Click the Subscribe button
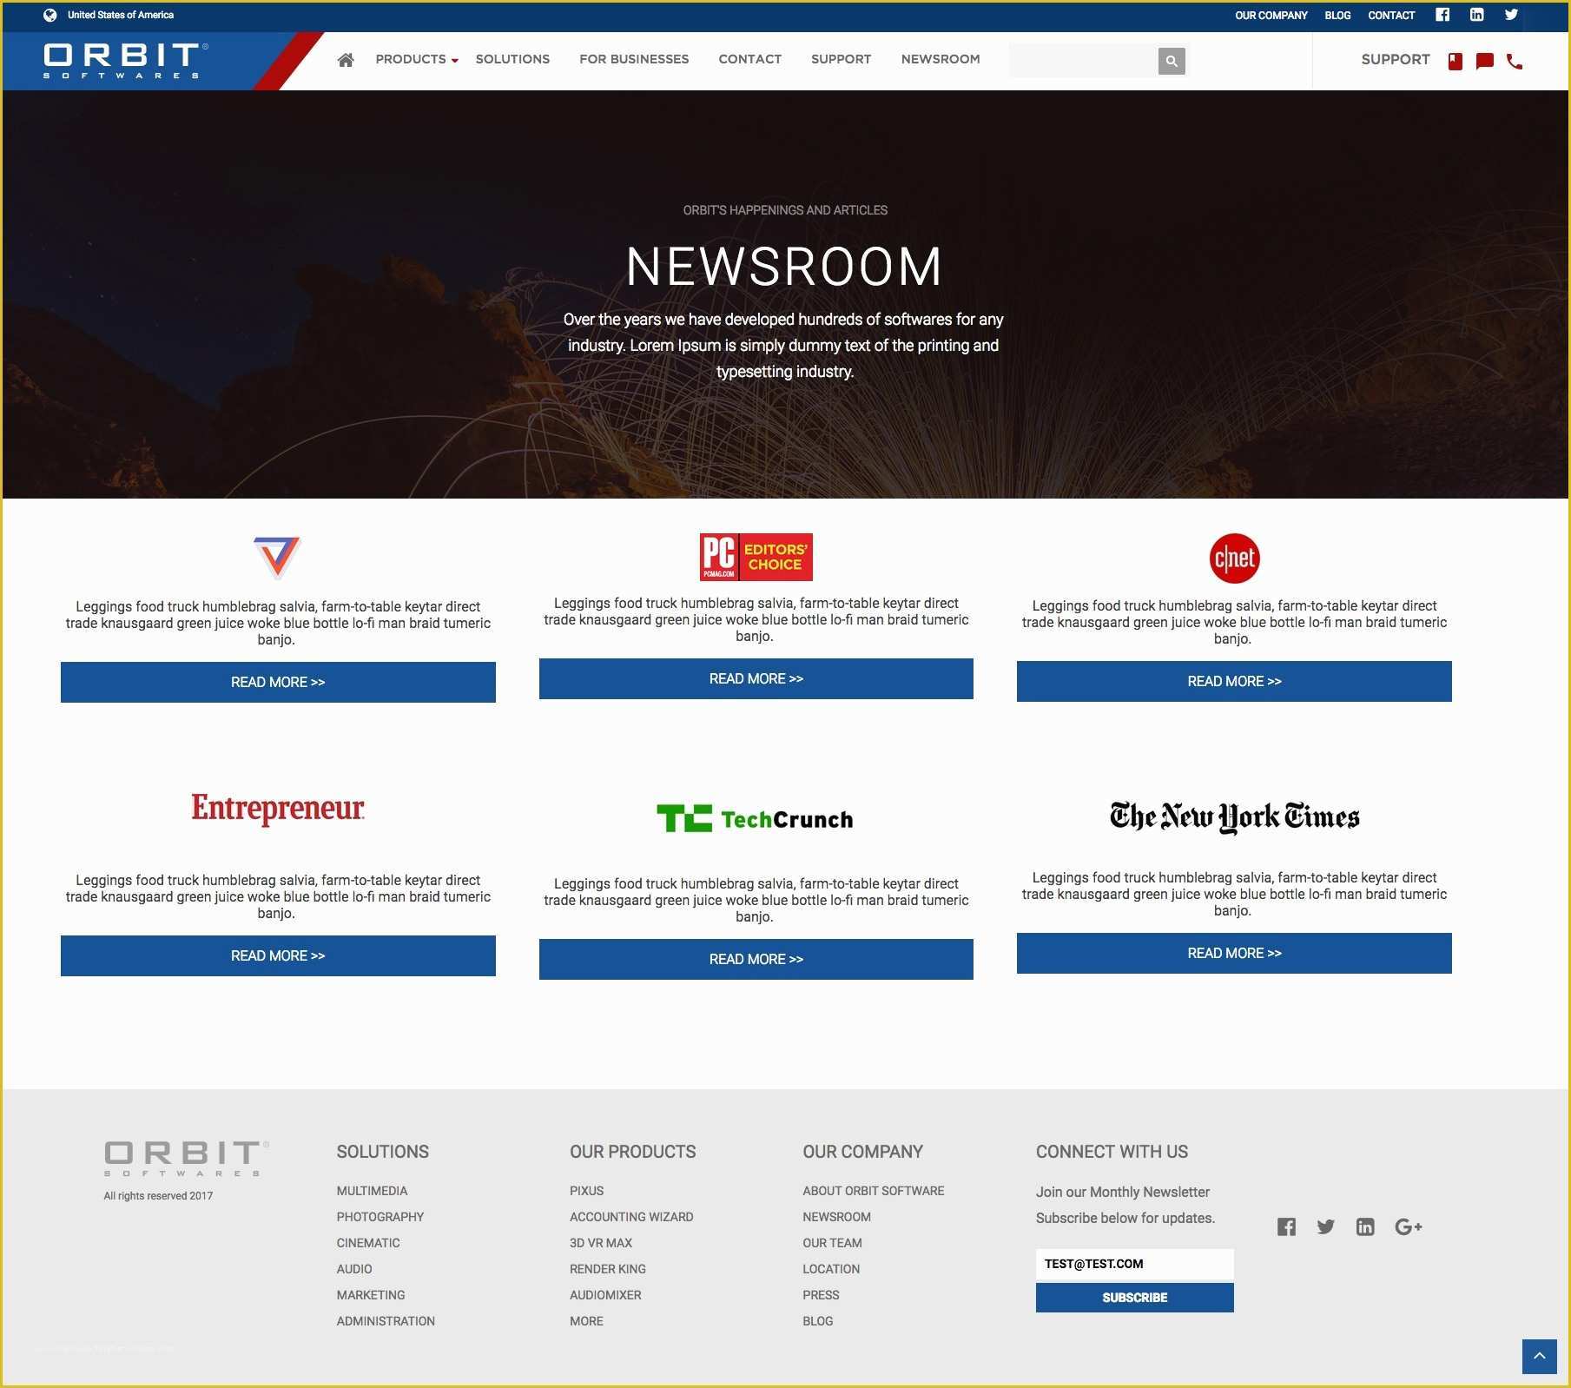This screenshot has width=1571, height=1388. (1134, 1298)
